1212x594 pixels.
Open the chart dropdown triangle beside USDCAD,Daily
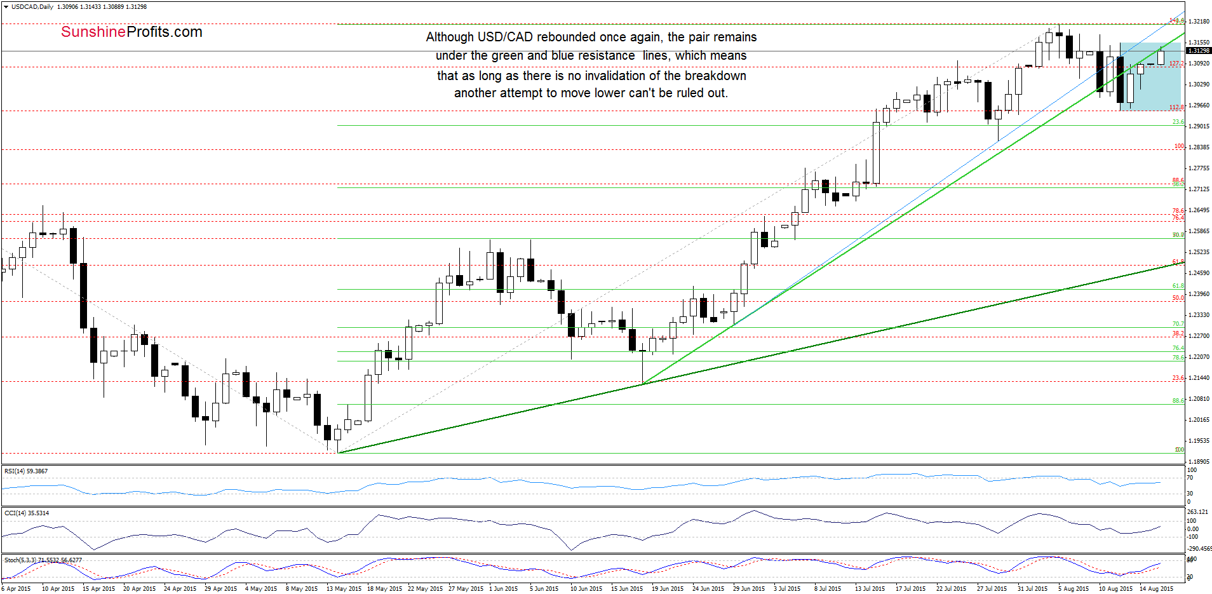6,7
